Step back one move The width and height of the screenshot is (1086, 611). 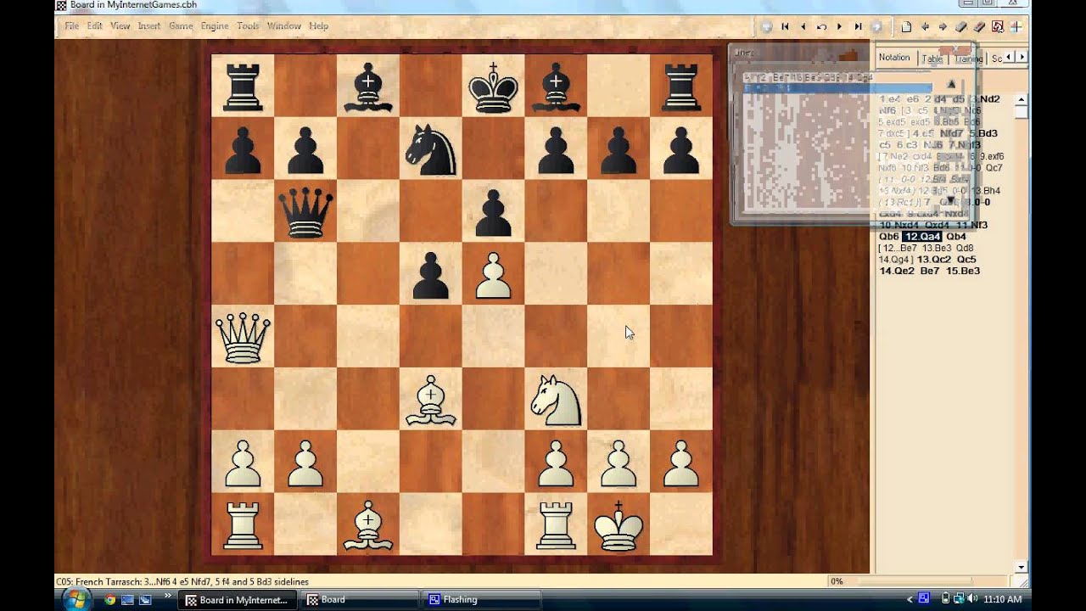pyautogui.click(x=803, y=26)
